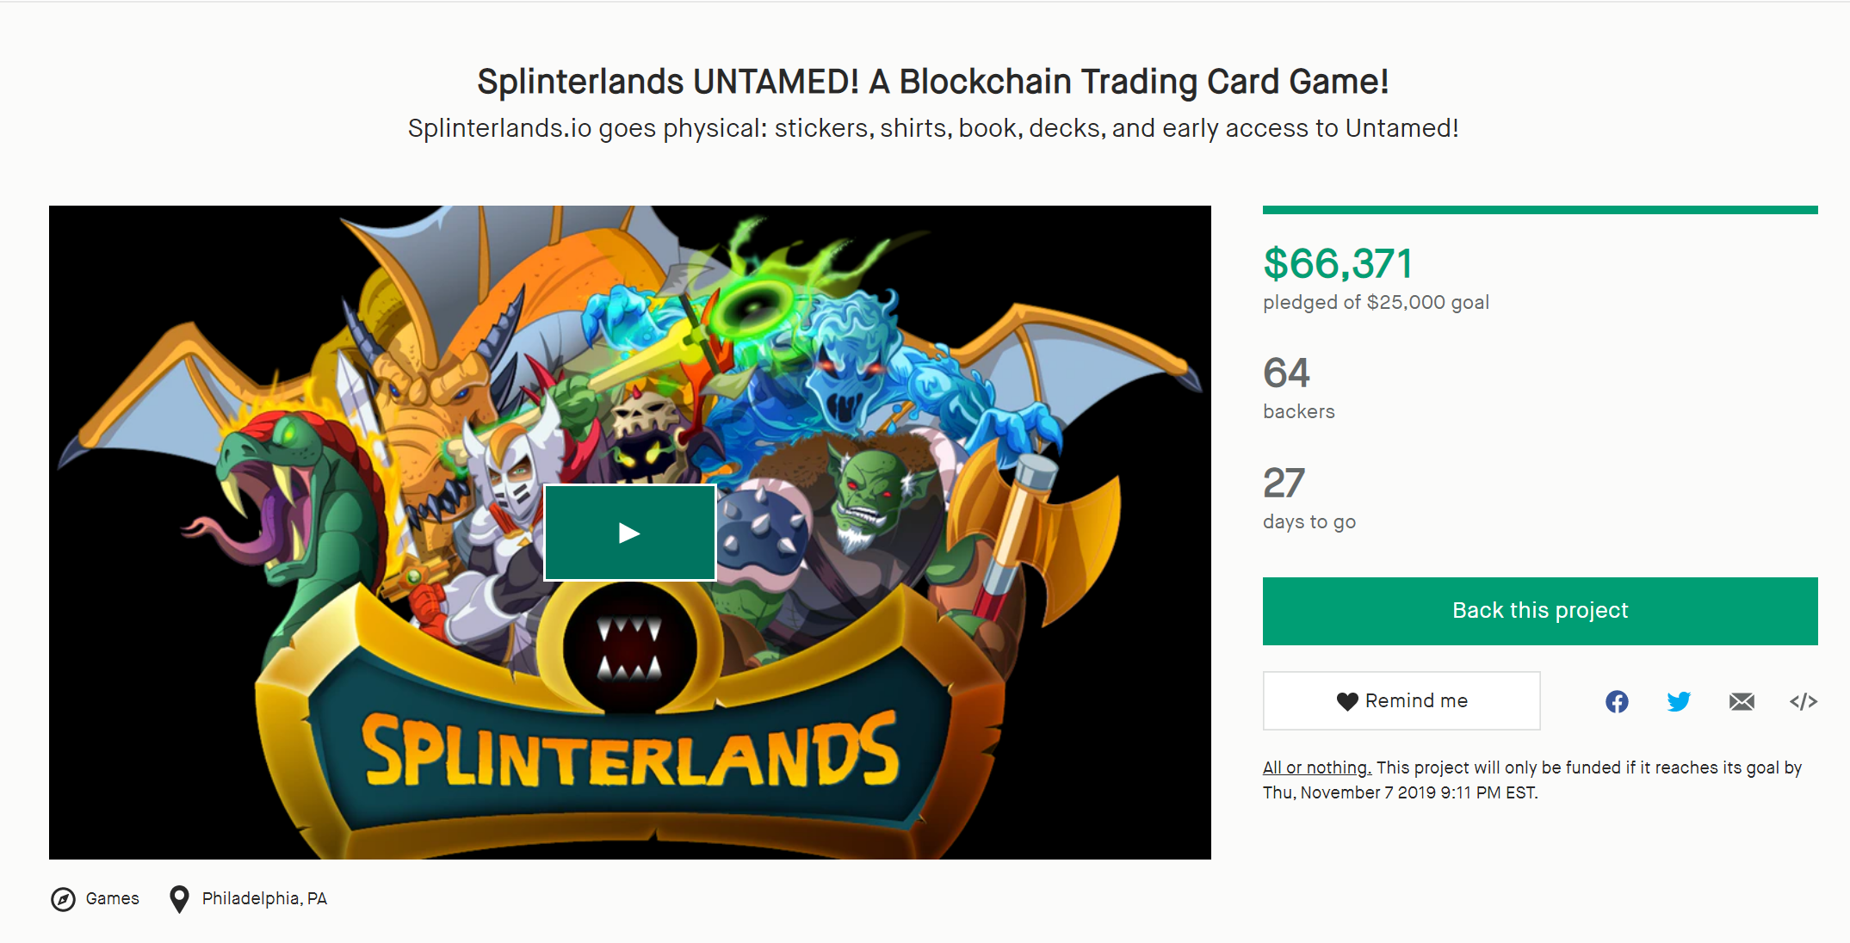This screenshot has height=943, width=1850.
Task: Click the 27 days to go counter
Action: [x=1284, y=484]
